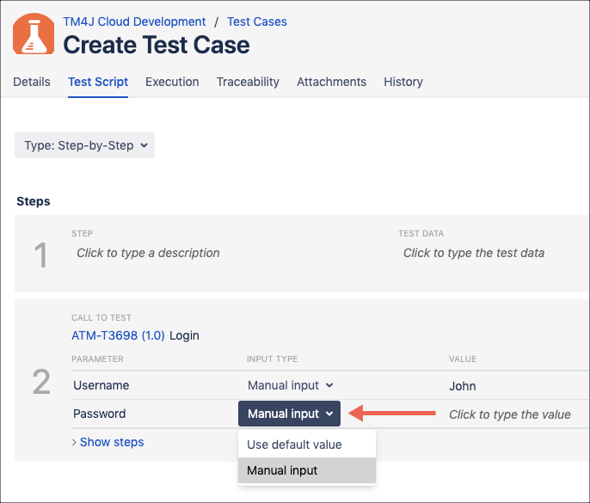
Task: Switch to the Test Script tab
Action: pyautogui.click(x=98, y=82)
